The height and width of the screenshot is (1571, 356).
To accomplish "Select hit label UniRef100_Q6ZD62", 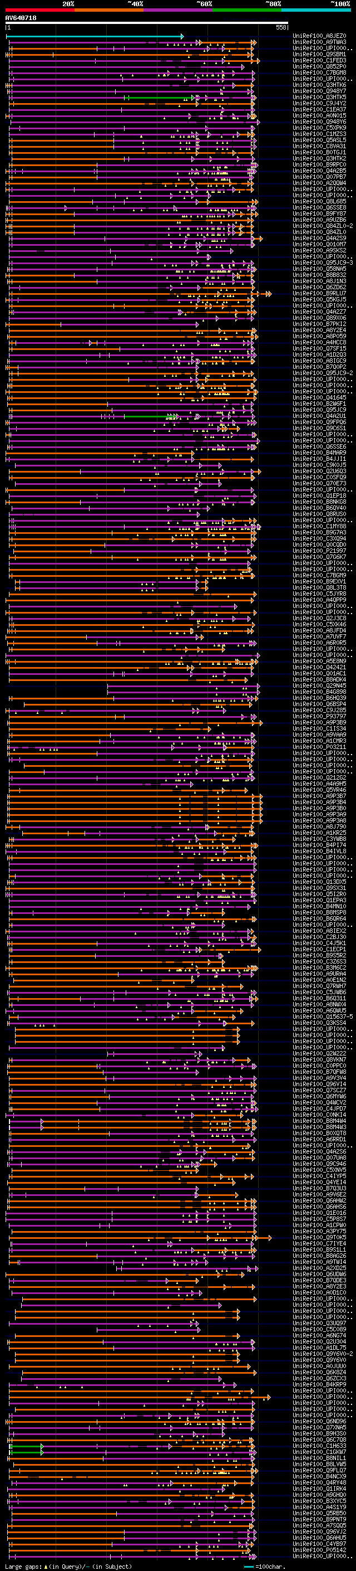I will (319, 287).
